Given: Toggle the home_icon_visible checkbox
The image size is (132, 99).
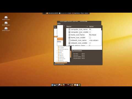Looking at the screenshot, I should pyautogui.click(x=90, y=38).
